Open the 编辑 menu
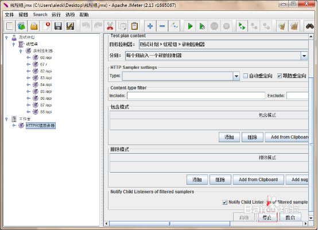 pos(23,14)
